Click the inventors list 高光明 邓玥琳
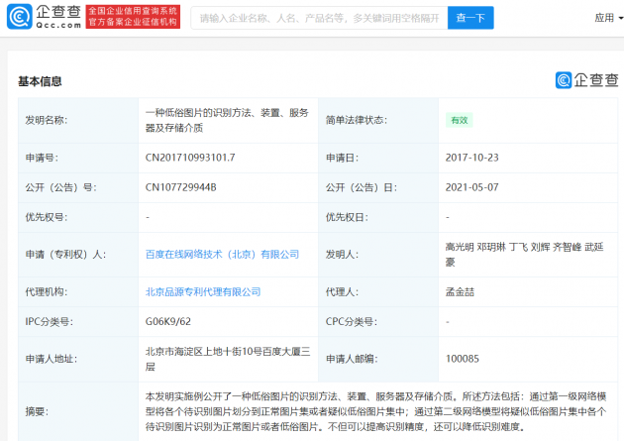This screenshot has height=441, width=624. (x=525, y=255)
